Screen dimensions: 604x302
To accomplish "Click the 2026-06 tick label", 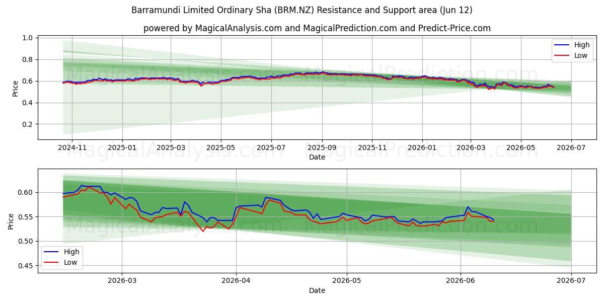I will (x=461, y=281).
